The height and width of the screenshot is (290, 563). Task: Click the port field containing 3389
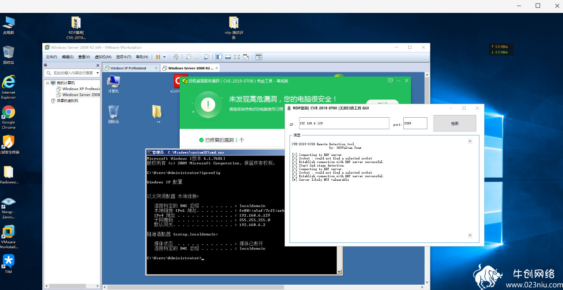click(x=415, y=123)
